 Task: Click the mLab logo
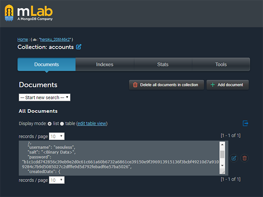coord(28,13)
